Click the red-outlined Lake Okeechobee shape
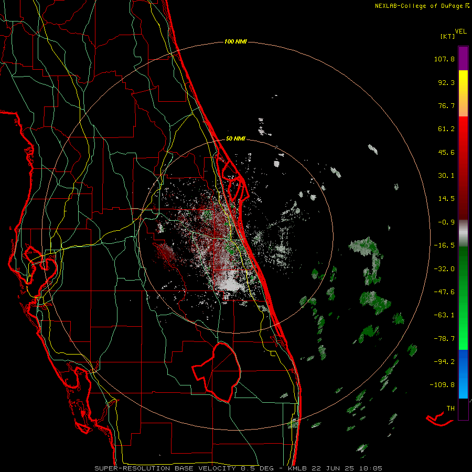 tap(217, 372)
